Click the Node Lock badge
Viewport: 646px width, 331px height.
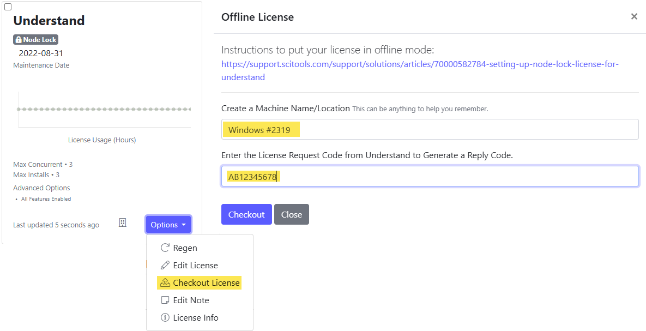(x=36, y=40)
